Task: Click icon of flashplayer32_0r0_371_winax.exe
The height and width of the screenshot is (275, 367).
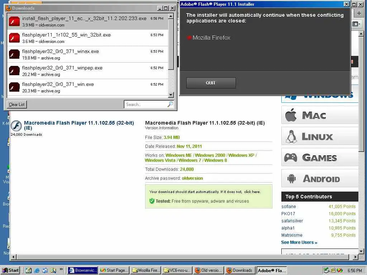Action: pyautogui.click(x=14, y=54)
